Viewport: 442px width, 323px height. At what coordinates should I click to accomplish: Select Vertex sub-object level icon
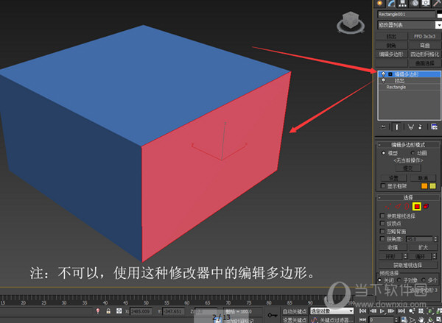click(387, 207)
